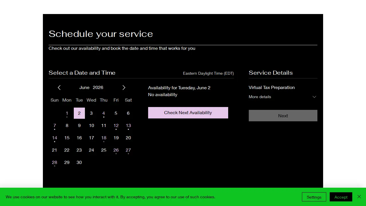
Task: Pick June 7 on calendar
Action: 55,126
